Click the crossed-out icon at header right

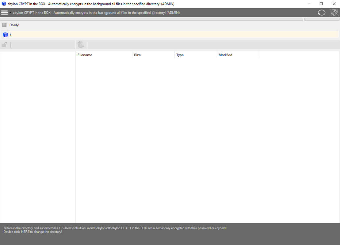pos(334,13)
